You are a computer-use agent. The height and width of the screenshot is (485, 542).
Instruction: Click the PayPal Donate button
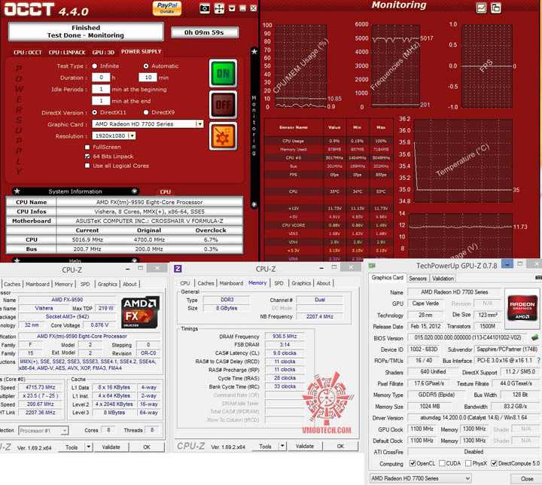click(167, 8)
